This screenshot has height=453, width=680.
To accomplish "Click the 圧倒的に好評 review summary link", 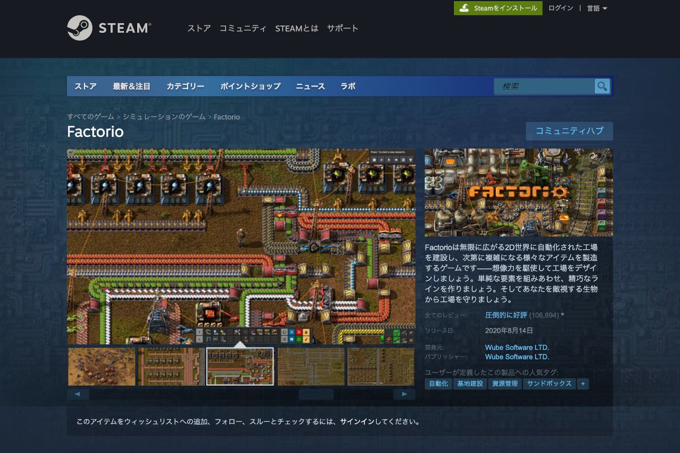I will click(506, 315).
